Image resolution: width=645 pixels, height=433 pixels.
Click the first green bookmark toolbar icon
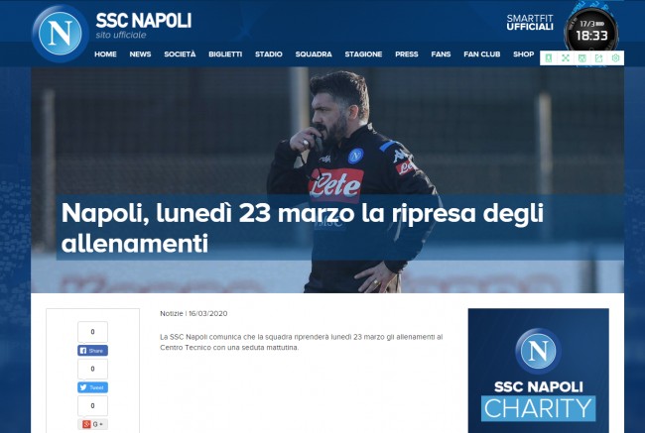coord(549,57)
